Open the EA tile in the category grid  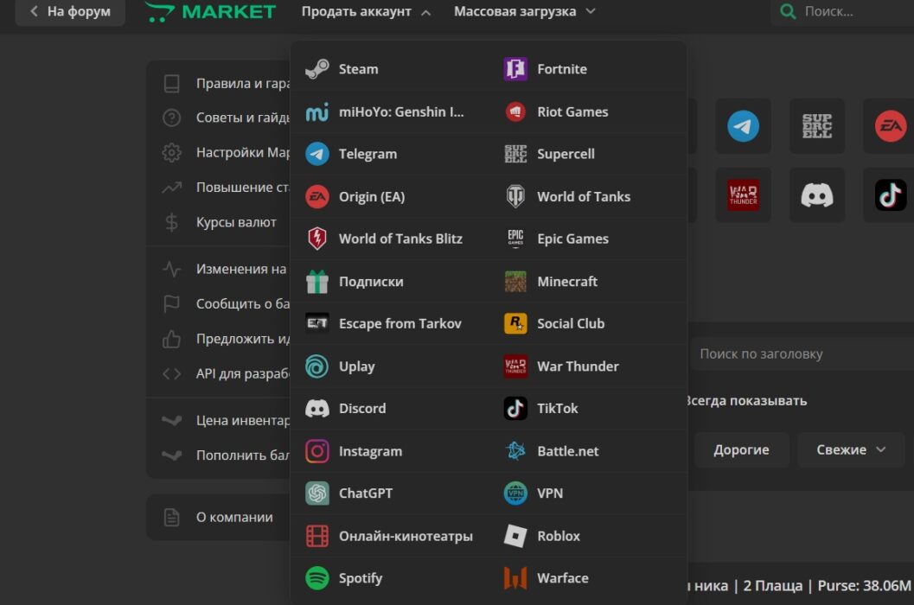(889, 126)
